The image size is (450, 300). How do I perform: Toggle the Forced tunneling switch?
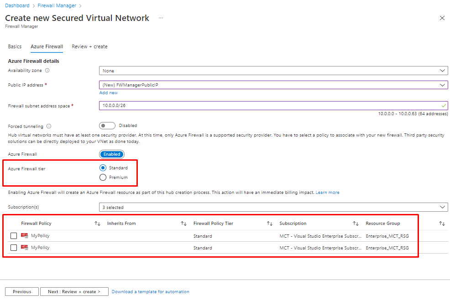(x=107, y=126)
